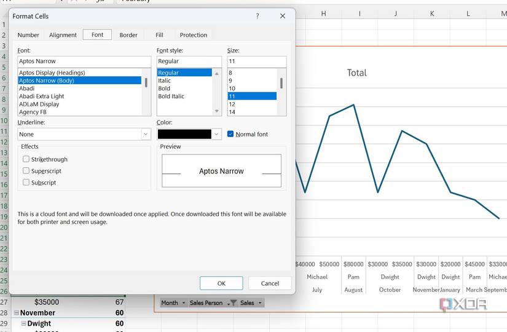Image resolution: width=507 pixels, height=332 pixels.
Task: Select column I header
Action: tap(360, 14)
